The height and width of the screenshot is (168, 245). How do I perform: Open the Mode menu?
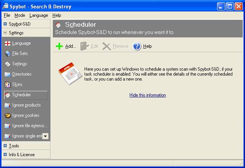[x=20, y=15]
